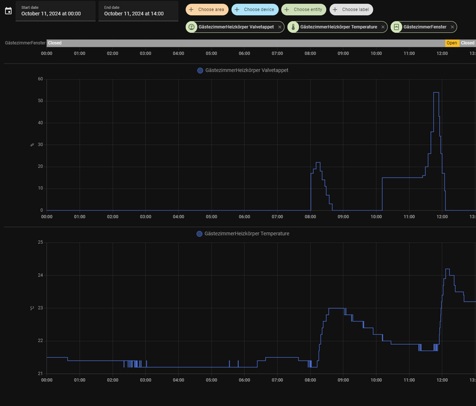Toggle Temperature series via legend dot
The width and height of the screenshot is (476, 406).
200,234
